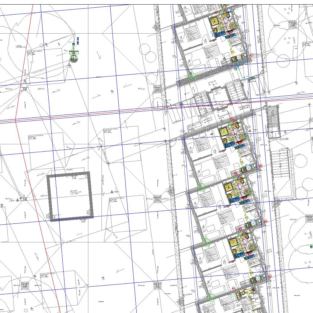Screen dimensions: 313x313
Task: Select the cross-hatched grid rectangle beside the building
Action: click(x=273, y=121)
